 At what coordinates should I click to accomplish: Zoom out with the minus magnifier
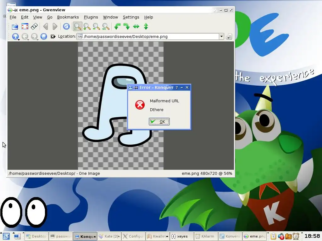(x=96, y=26)
